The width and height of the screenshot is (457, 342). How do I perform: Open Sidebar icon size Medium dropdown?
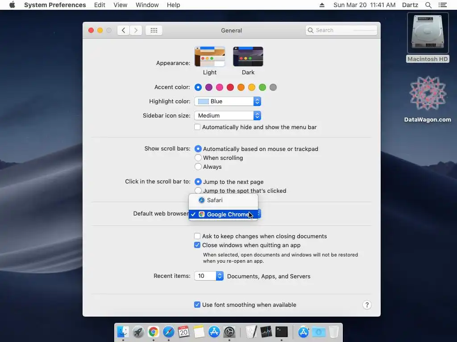point(228,115)
